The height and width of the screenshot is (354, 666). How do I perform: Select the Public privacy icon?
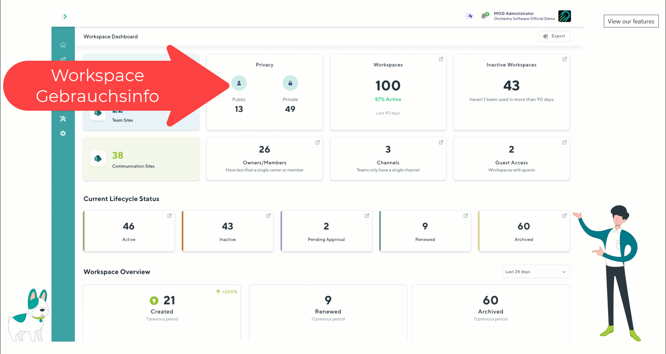click(x=239, y=83)
